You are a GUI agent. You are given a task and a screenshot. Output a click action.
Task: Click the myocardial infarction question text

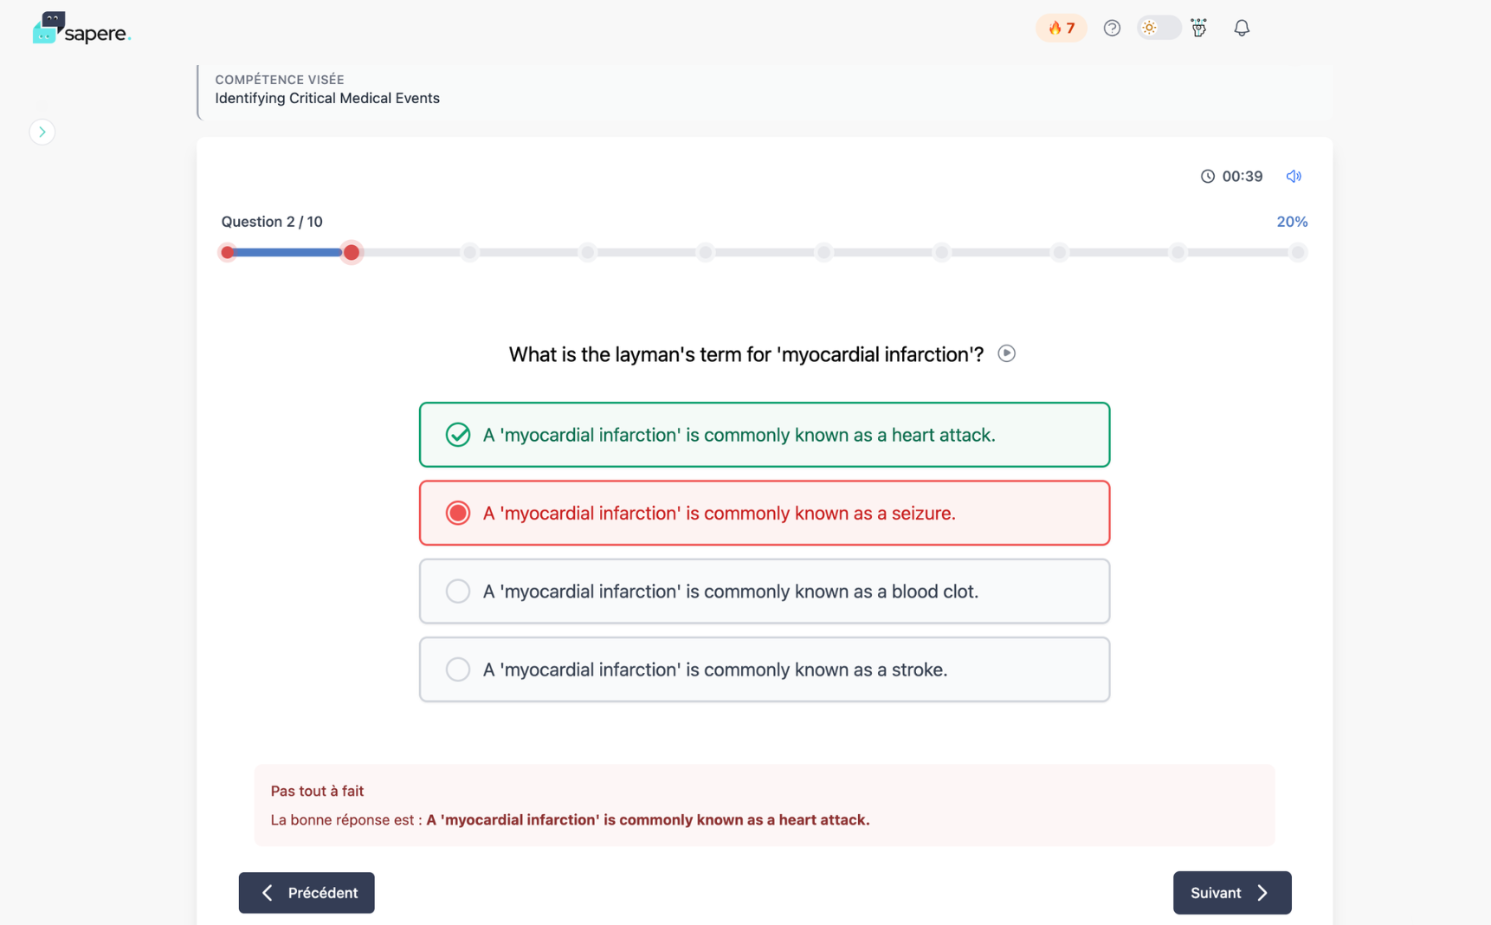coord(746,354)
